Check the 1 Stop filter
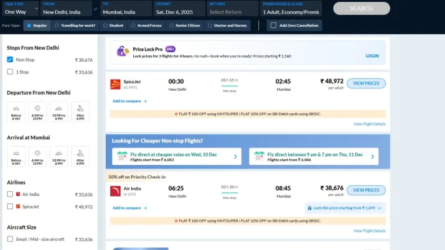This screenshot has height=250, width=445. (10, 72)
